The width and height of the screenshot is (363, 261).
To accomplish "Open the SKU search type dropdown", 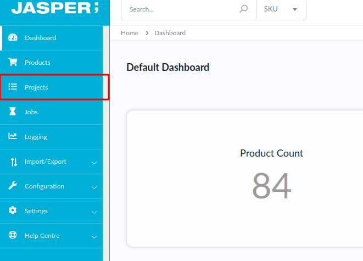I will 281,9.
